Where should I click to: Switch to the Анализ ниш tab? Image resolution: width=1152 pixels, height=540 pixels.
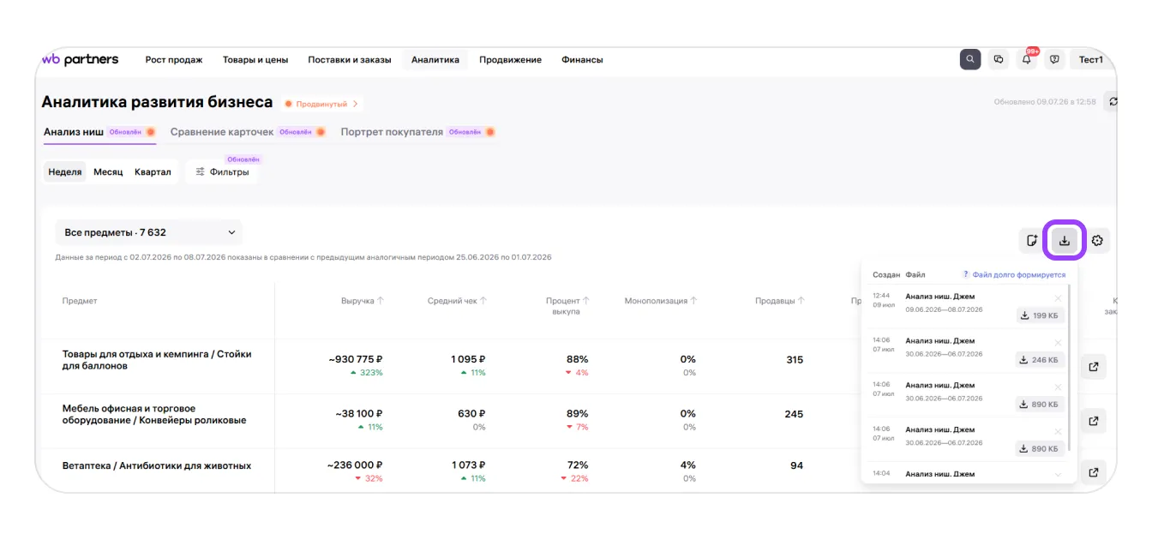74,132
